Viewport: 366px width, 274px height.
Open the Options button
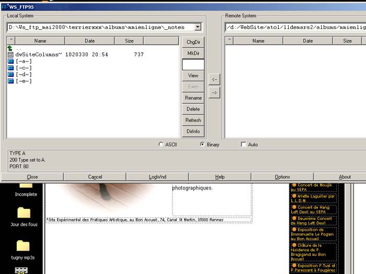[x=282, y=177]
